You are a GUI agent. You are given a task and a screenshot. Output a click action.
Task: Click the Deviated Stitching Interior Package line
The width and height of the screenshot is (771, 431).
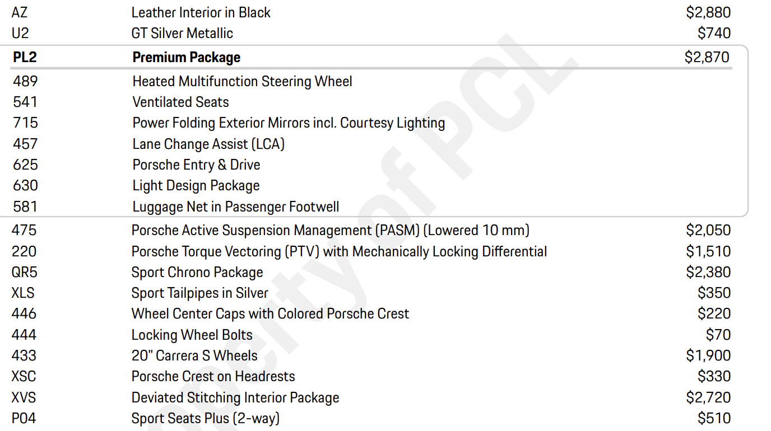[235, 397]
